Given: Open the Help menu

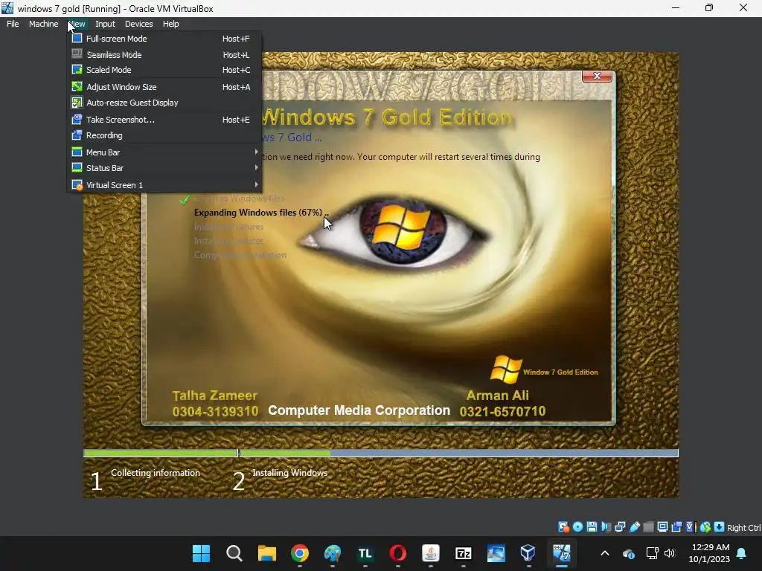Looking at the screenshot, I should [170, 24].
